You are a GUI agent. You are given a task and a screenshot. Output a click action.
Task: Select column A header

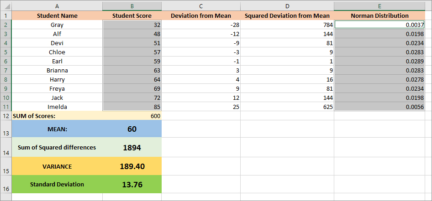coord(57,6)
